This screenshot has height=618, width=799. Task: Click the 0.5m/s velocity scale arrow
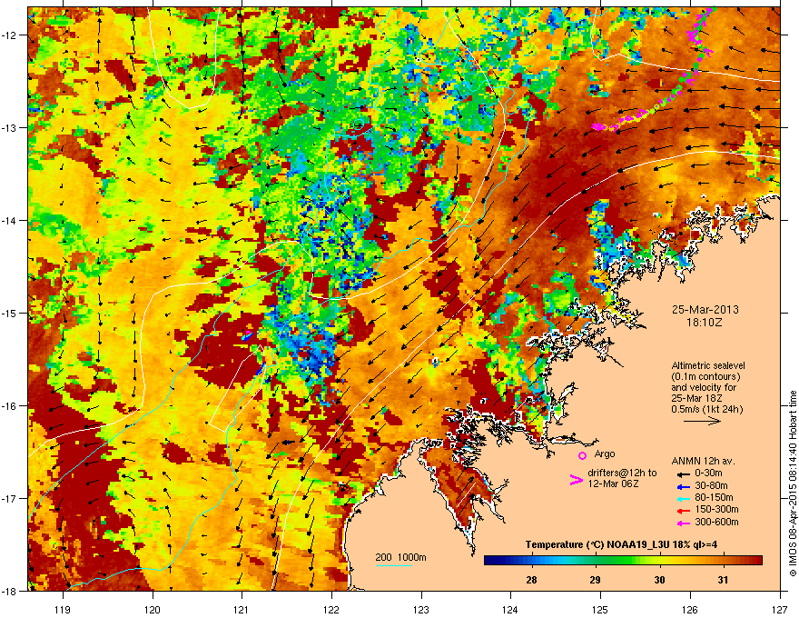[x=702, y=421]
